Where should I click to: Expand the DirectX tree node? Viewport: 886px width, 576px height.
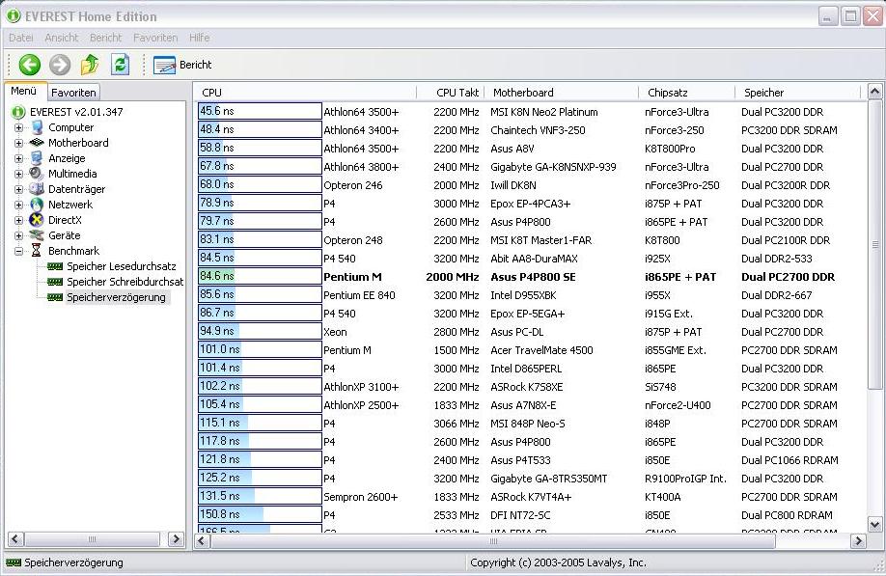18,220
